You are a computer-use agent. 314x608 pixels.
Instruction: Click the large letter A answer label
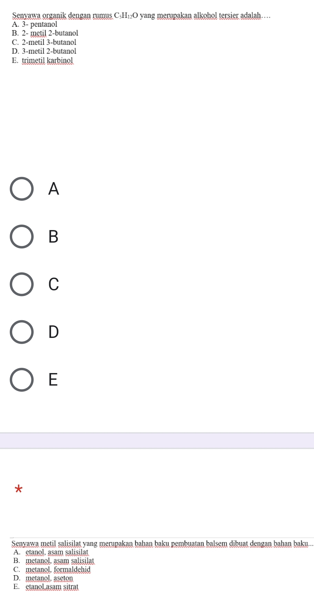53,189
